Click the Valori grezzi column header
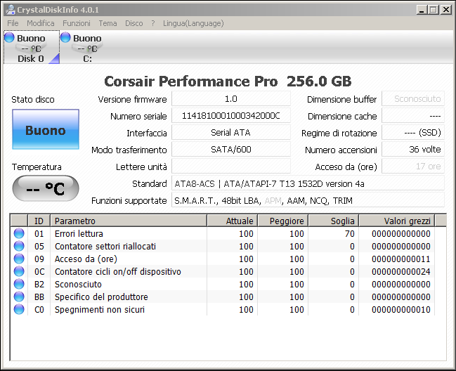 coord(397,221)
